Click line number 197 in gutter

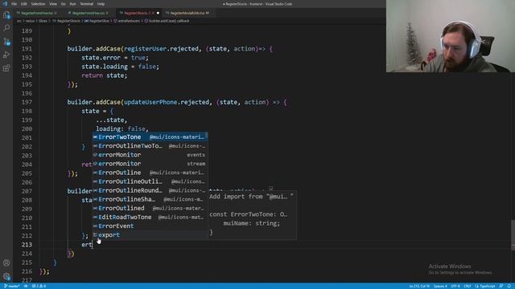tap(27, 102)
